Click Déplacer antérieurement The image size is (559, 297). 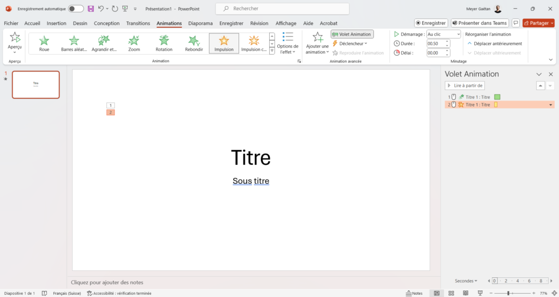(495, 44)
